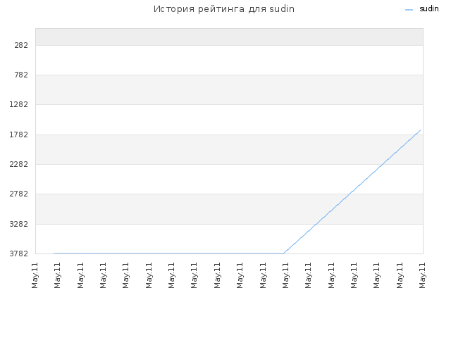Click the chart title 'История рейтинга для sudin'
Viewport: 451px width, 338px height.
tap(224, 9)
